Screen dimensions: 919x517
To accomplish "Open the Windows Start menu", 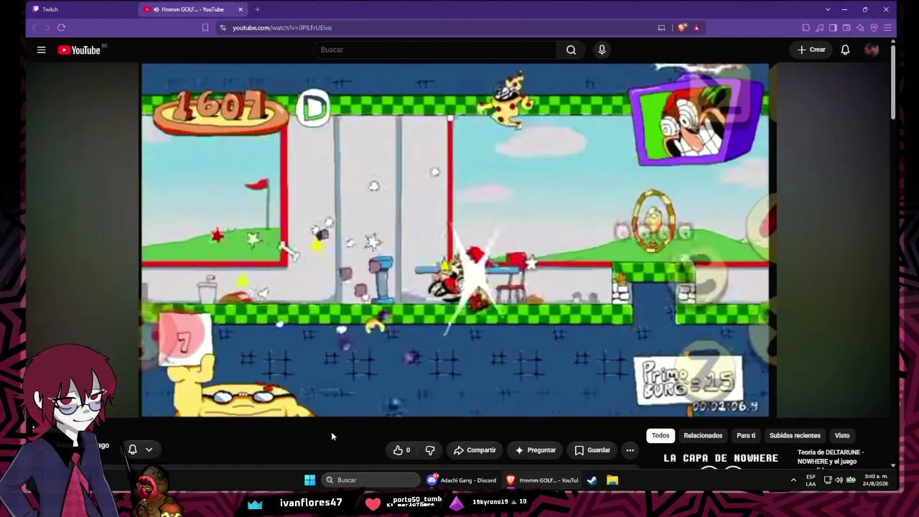I will point(309,480).
